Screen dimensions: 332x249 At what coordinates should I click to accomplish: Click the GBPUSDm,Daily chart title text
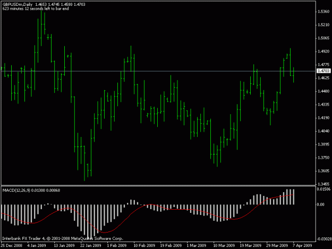(18, 4)
